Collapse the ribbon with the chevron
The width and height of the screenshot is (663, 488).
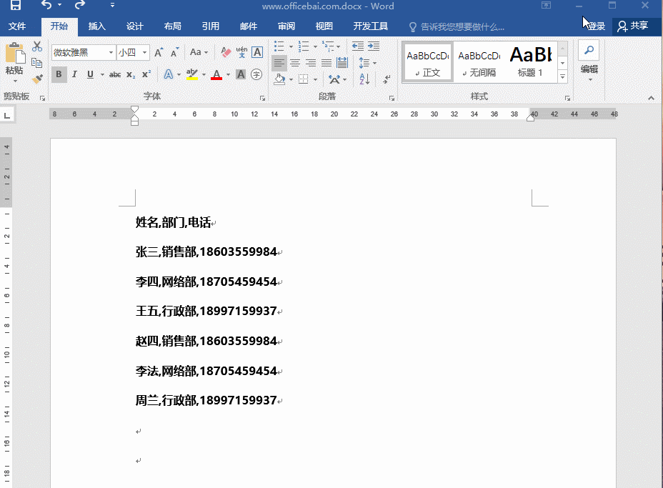tap(651, 98)
